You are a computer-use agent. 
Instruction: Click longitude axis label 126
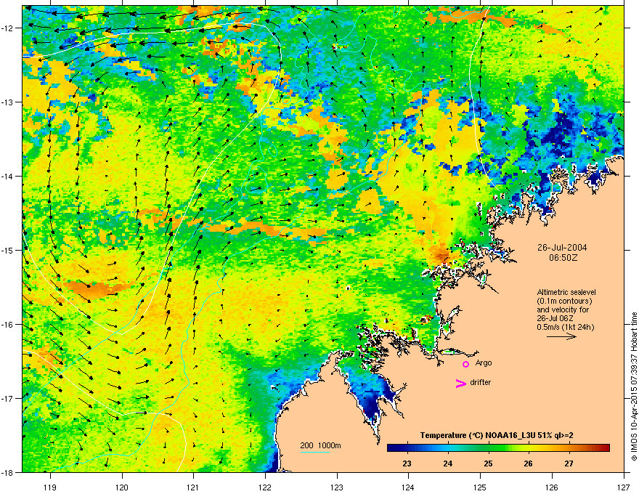(552, 487)
